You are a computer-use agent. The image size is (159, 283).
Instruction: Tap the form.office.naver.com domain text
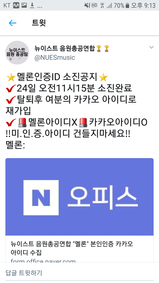coord(43,260)
